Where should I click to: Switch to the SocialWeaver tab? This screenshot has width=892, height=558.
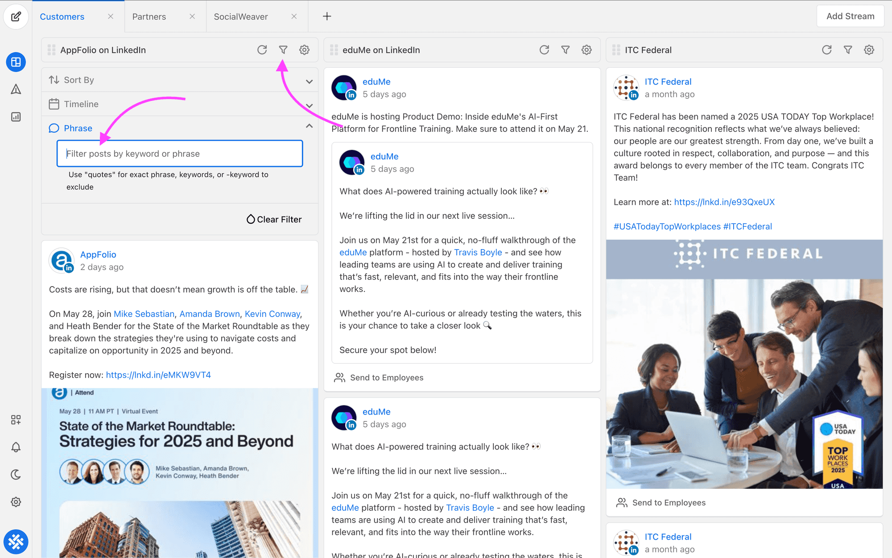coord(241,17)
